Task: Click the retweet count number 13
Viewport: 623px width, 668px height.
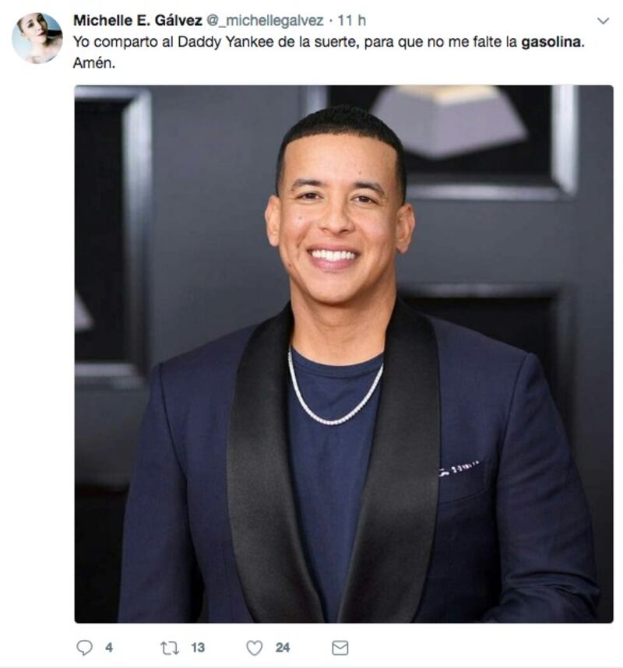Action: pos(198,648)
